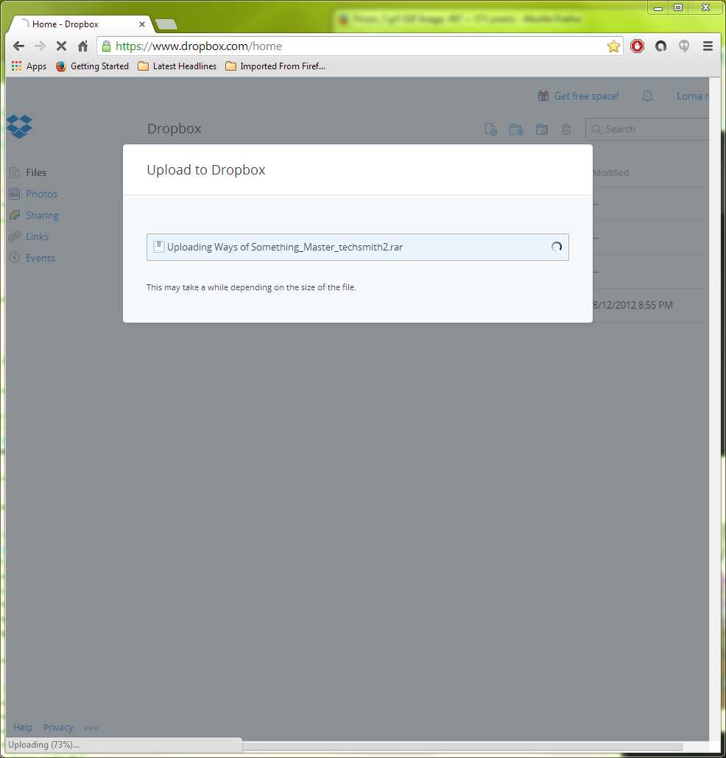Open the grey speech bubble extension

pyautogui.click(x=684, y=46)
